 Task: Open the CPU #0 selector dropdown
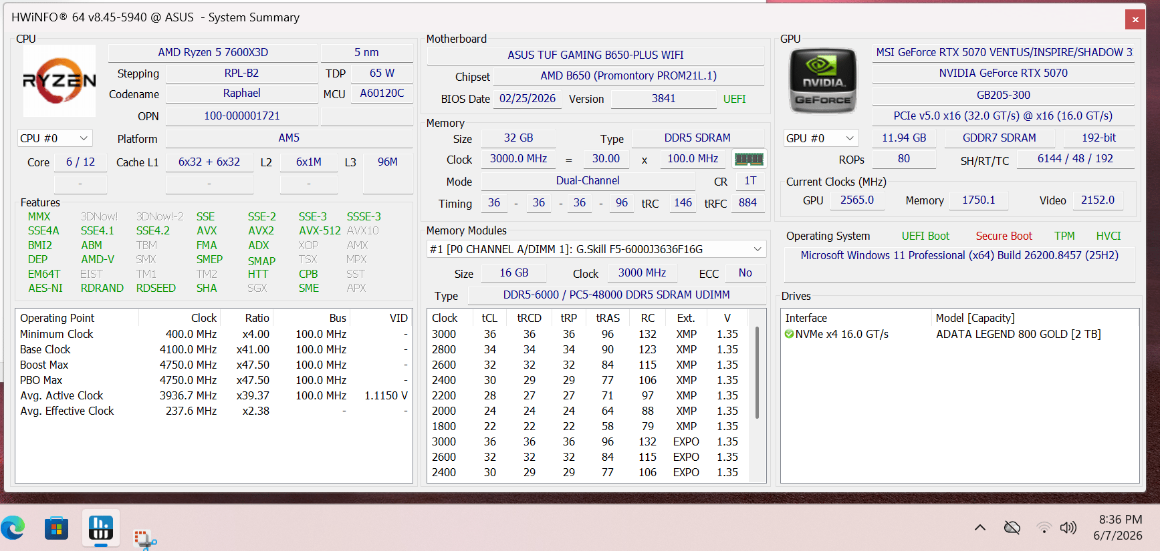pyautogui.click(x=54, y=138)
